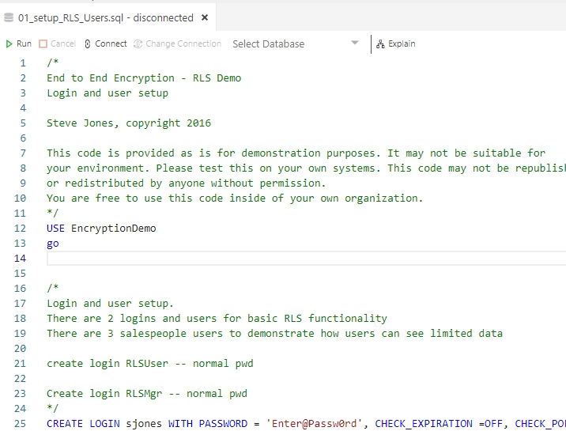Click the USE EncryptionDemo statement
Image resolution: width=566 pixels, height=431 pixels.
[x=101, y=229]
